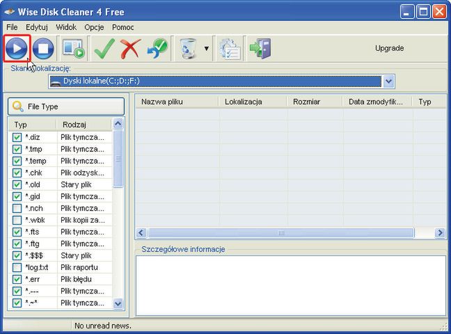Click the drive icon in location combo
Image resolution: width=451 pixels, height=334 pixels.
coord(55,81)
